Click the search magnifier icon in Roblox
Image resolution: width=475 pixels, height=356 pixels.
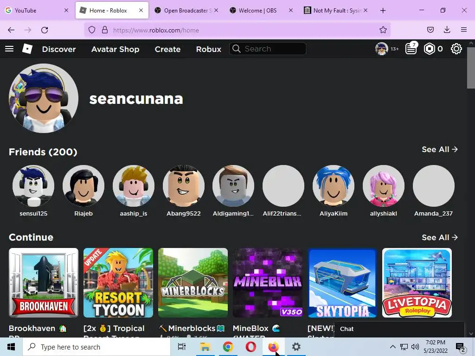[x=236, y=49]
